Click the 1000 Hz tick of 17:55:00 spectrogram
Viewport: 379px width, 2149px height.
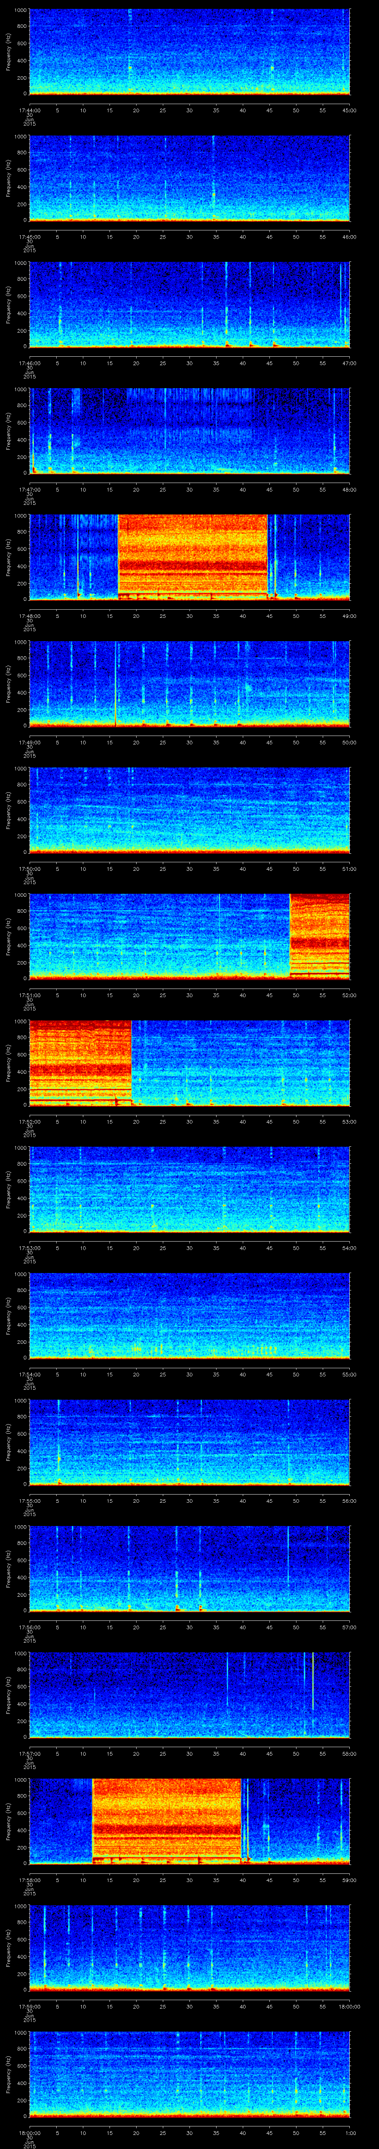click(21, 1401)
